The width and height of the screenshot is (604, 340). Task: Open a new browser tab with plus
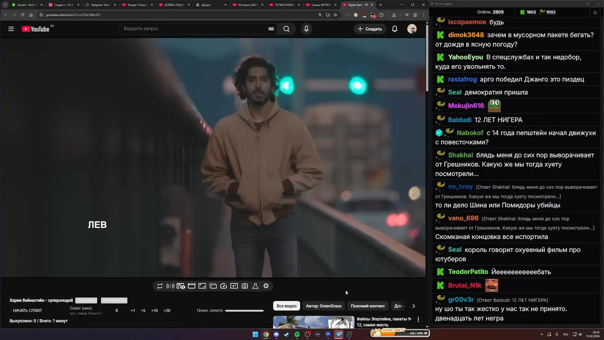coord(380,5)
